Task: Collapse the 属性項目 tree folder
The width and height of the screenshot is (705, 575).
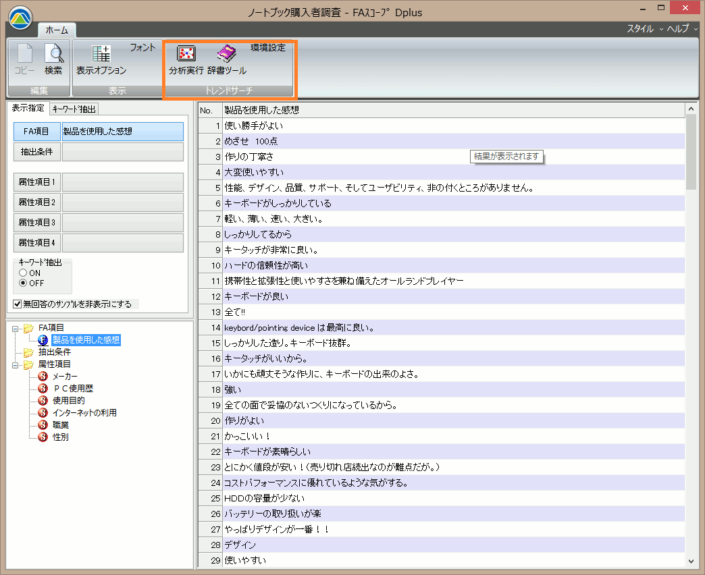Action: point(16,364)
